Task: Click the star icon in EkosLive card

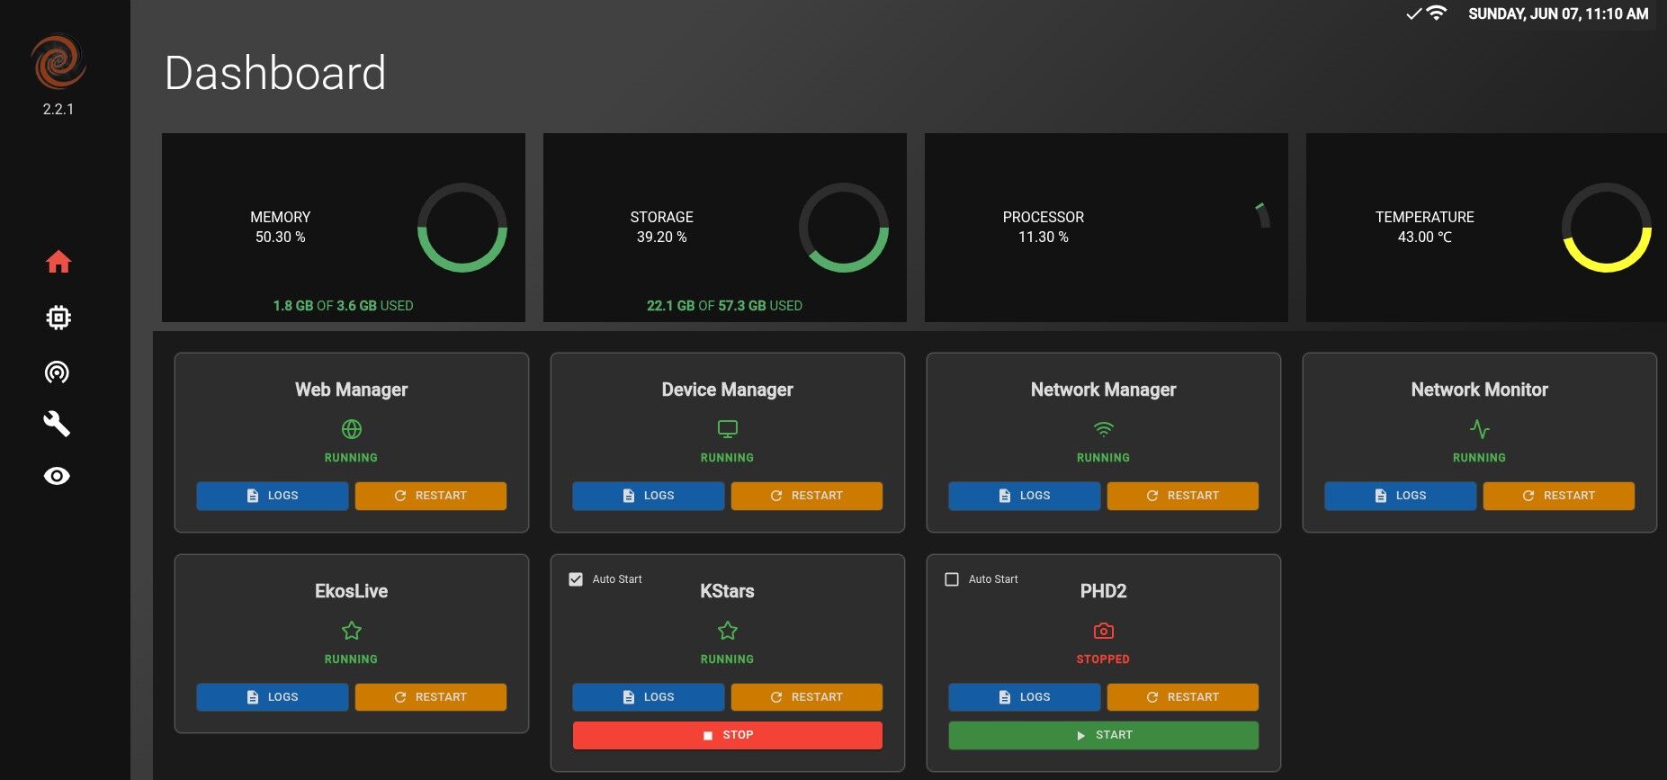Action: pyautogui.click(x=352, y=631)
